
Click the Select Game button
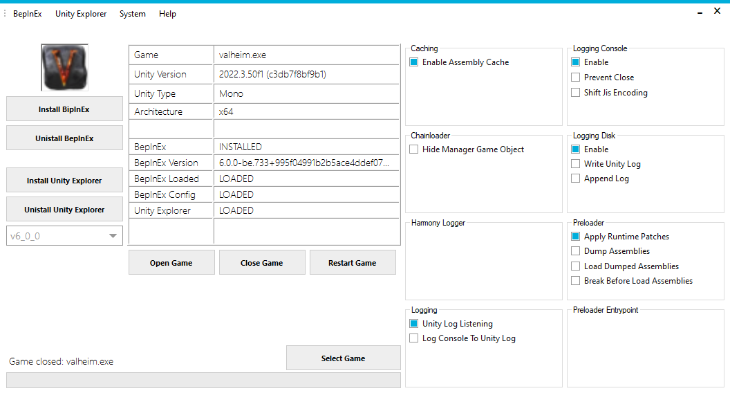click(x=343, y=358)
